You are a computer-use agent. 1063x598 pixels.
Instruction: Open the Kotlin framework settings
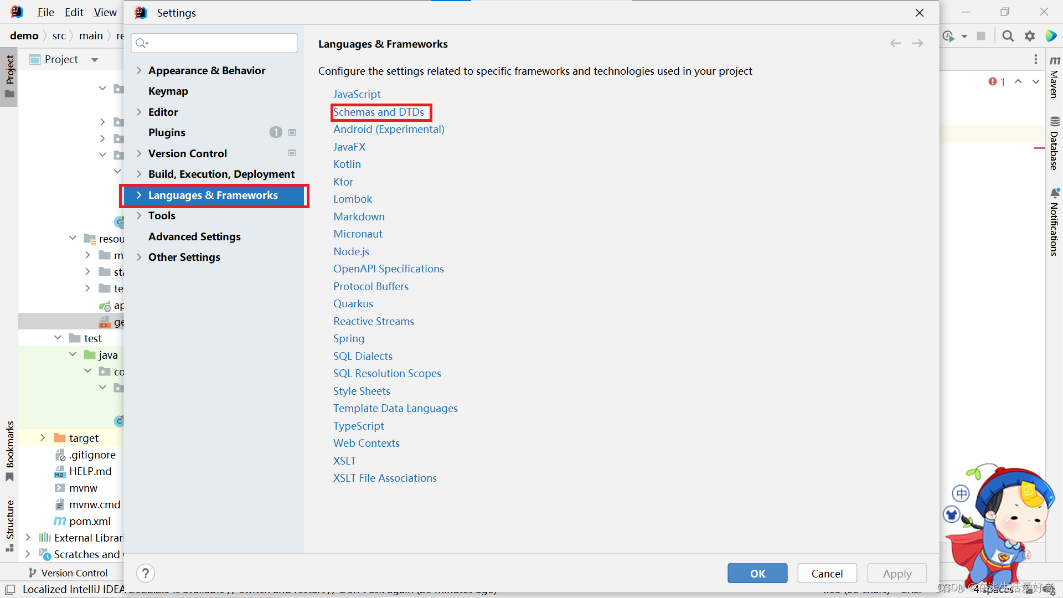347,164
